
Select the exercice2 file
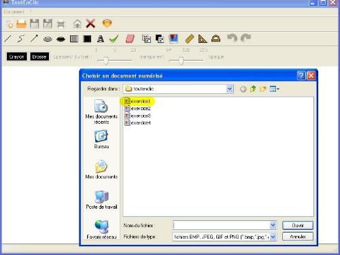pos(137,108)
